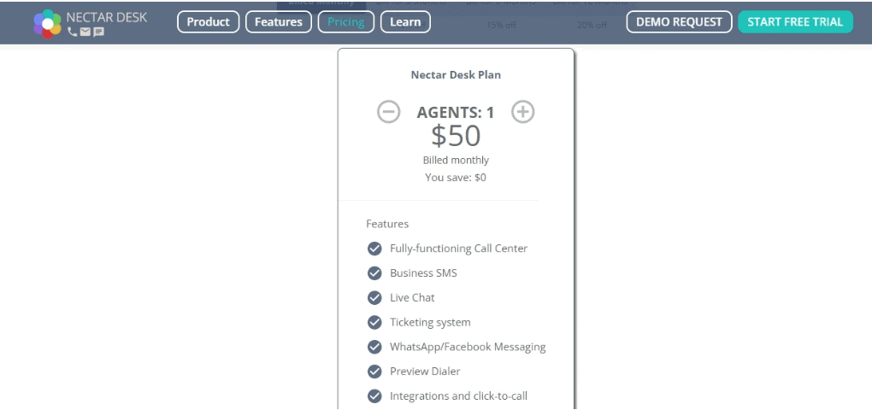Viewport: 872px width, 410px height.
Task: Click the checkmark next to Business SMS
Action: click(374, 272)
